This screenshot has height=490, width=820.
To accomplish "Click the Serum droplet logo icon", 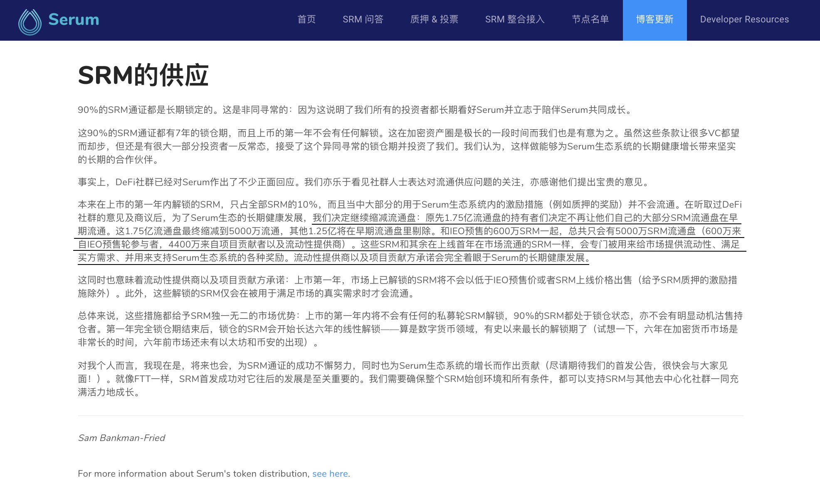I will [30, 22].
